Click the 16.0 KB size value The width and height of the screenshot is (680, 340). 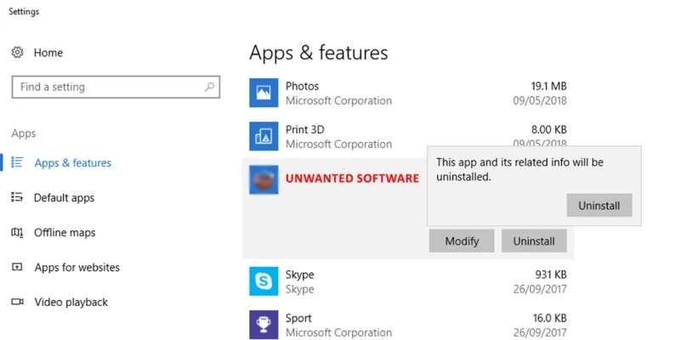coord(549,318)
